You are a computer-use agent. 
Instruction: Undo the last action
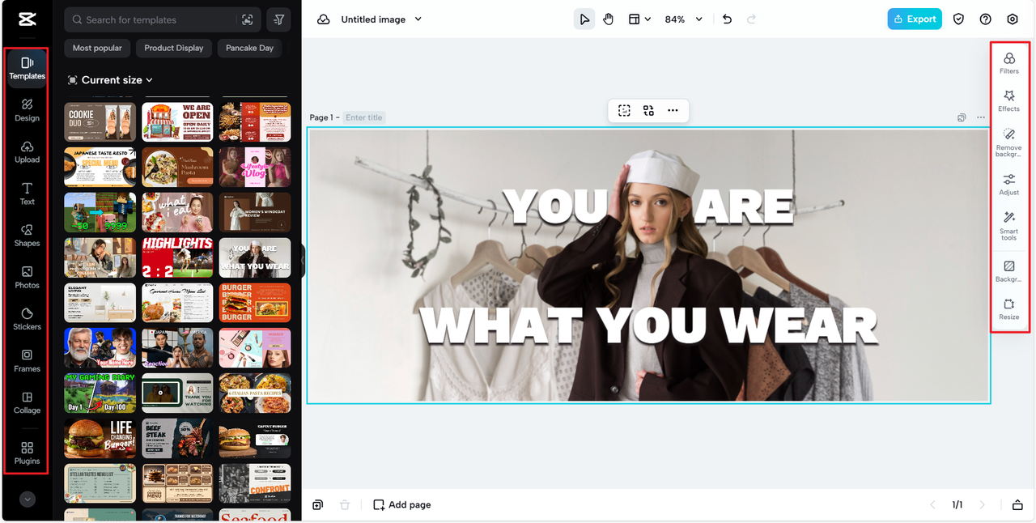click(x=727, y=19)
